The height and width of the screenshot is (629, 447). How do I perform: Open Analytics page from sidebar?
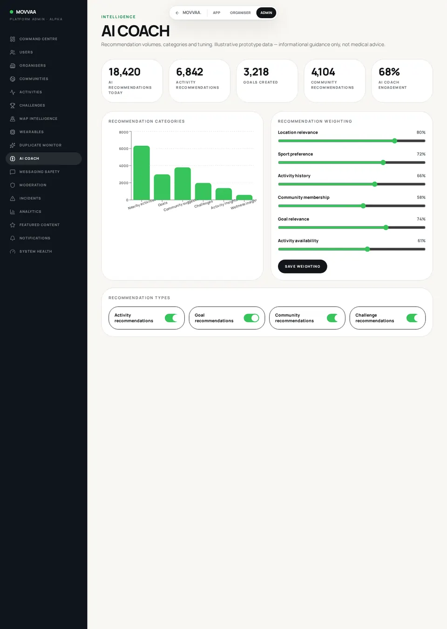(44, 212)
